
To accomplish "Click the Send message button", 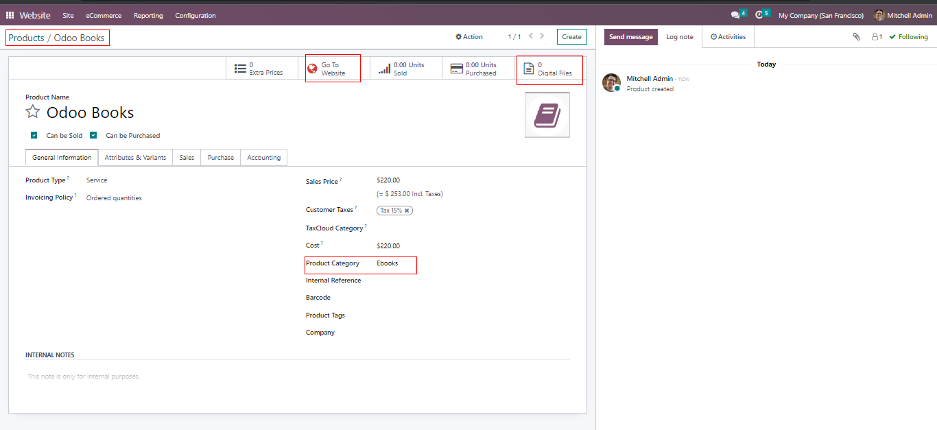I will tap(630, 37).
